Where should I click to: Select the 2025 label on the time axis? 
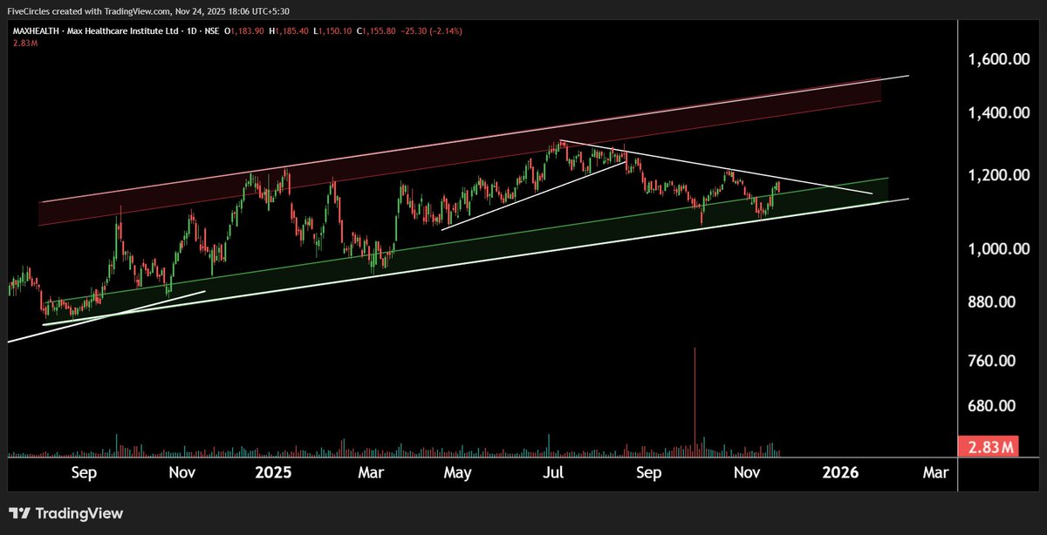tap(274, 472)
